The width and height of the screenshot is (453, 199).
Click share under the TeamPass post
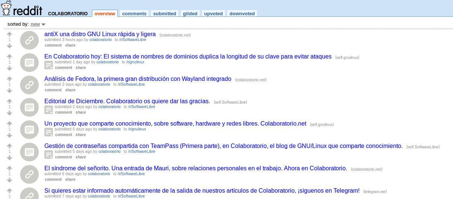pyautogui.click(x=81, y=157)
